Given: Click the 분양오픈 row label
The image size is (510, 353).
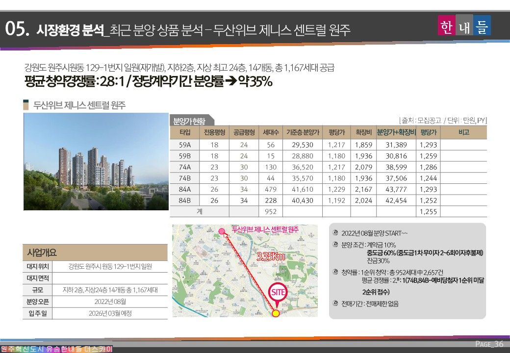Looking at the screenshot, I should click(38, 302).
